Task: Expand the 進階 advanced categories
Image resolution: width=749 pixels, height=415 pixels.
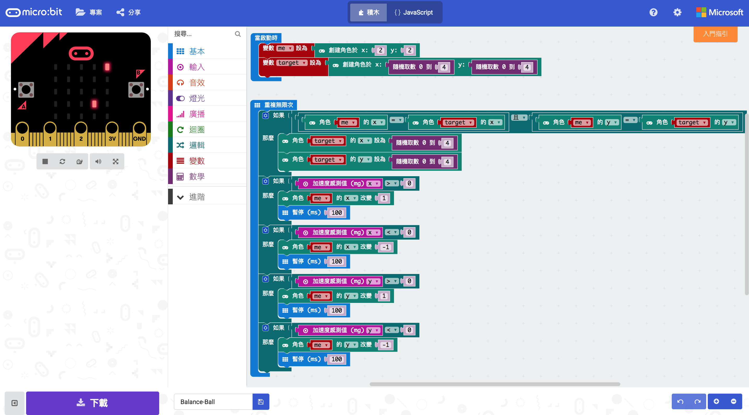Action: click(x=207, y=197)
